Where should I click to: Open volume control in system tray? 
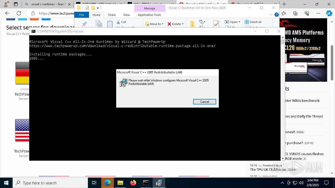tap(301, 183)
